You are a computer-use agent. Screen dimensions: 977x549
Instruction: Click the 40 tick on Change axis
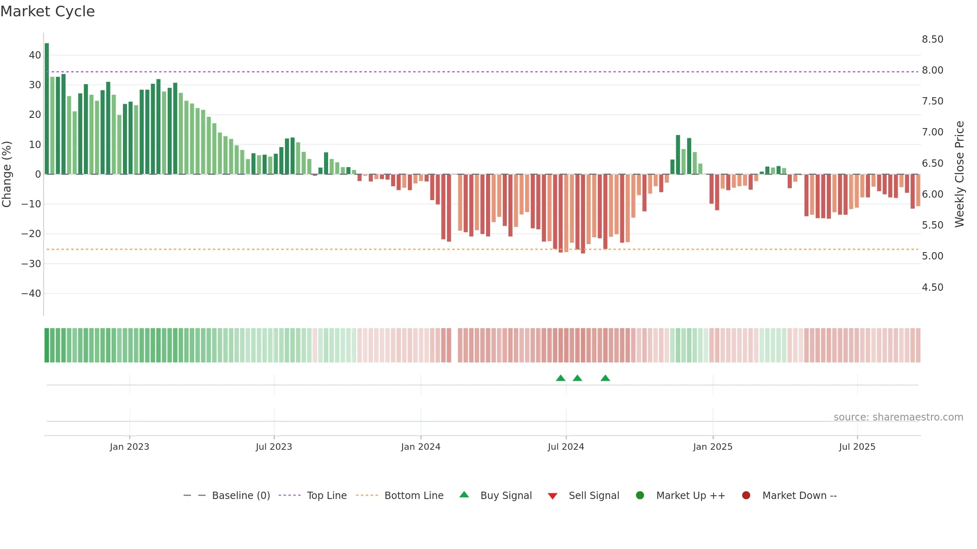coord(35,55)
